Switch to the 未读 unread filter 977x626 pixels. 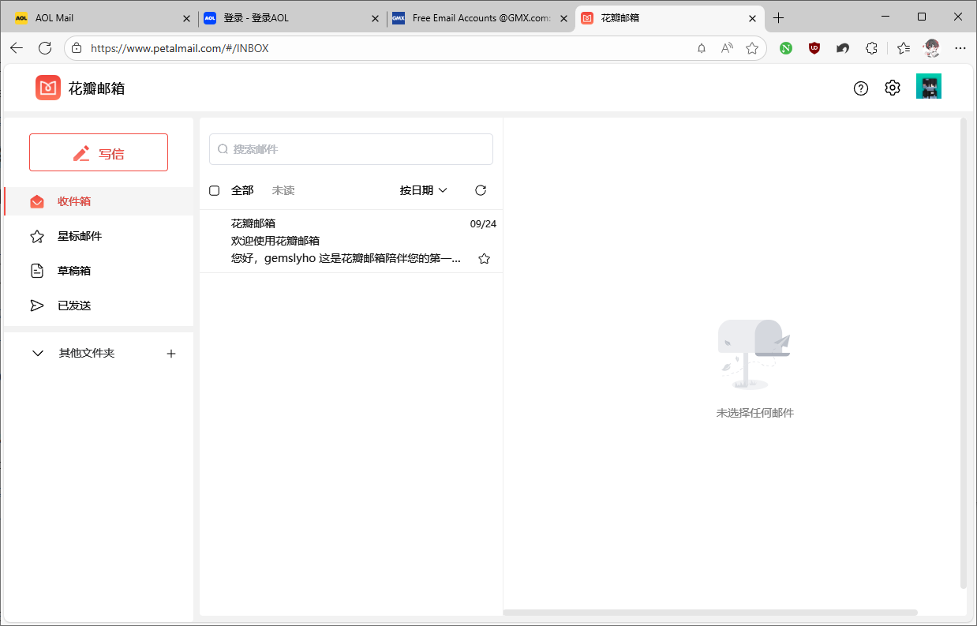(283, 190)
